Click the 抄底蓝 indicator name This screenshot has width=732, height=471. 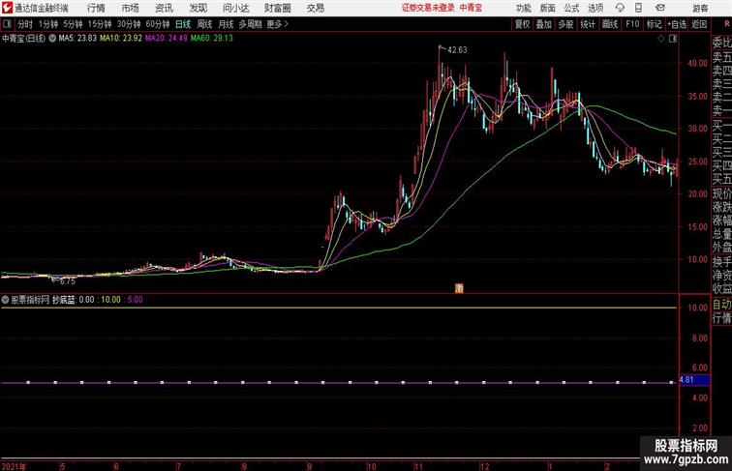click(x=64, y=300)
